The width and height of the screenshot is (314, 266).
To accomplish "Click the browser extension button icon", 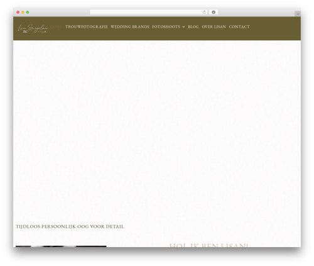I will point(214,13).
